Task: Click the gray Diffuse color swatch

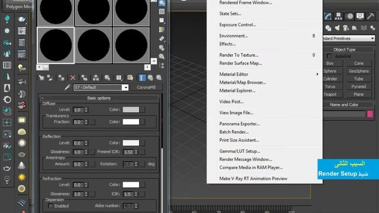Action: tap(131, 109)
